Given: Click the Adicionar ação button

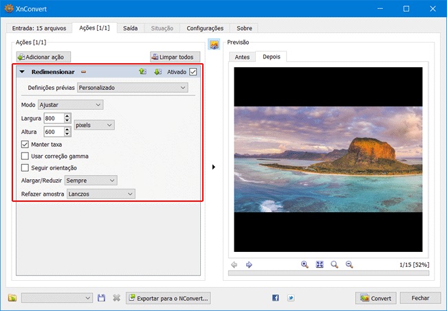Looking at the screenshot, I should click(44, 57).
